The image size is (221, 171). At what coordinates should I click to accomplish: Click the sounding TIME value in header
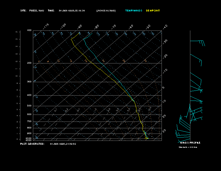pos(72,11)
